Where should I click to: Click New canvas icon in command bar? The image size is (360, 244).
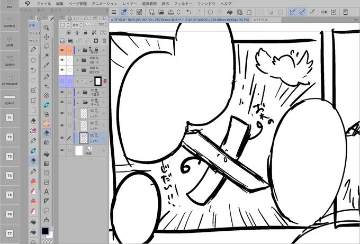151,12
